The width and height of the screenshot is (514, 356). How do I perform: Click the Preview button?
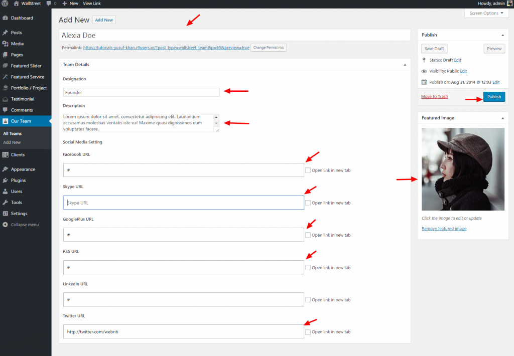[494, 49]
